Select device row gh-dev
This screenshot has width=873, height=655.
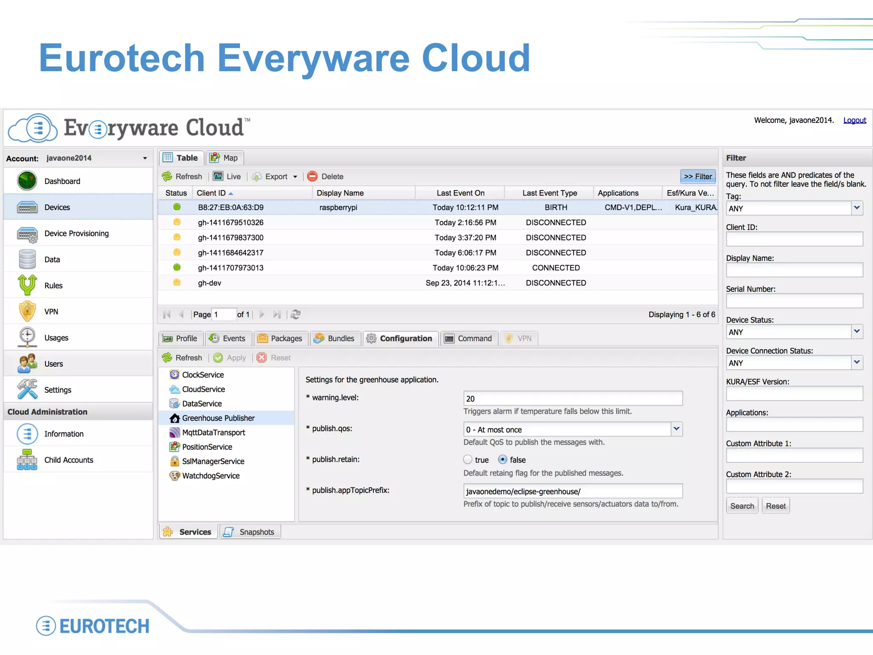click(438, 283)
